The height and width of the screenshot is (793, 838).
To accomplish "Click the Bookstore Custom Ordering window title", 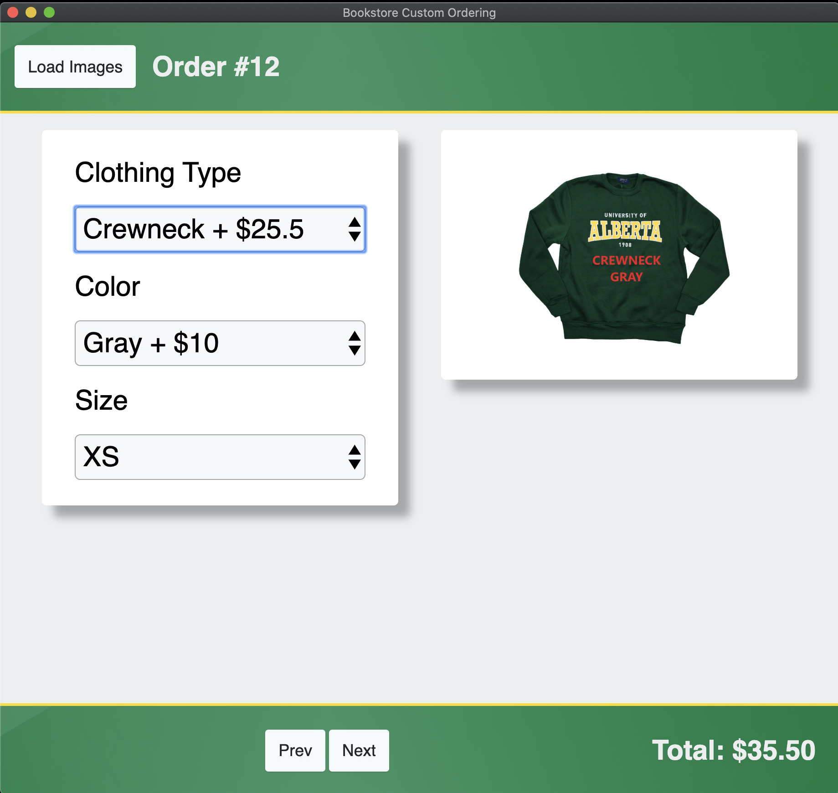I will click(x=419, y=12).
